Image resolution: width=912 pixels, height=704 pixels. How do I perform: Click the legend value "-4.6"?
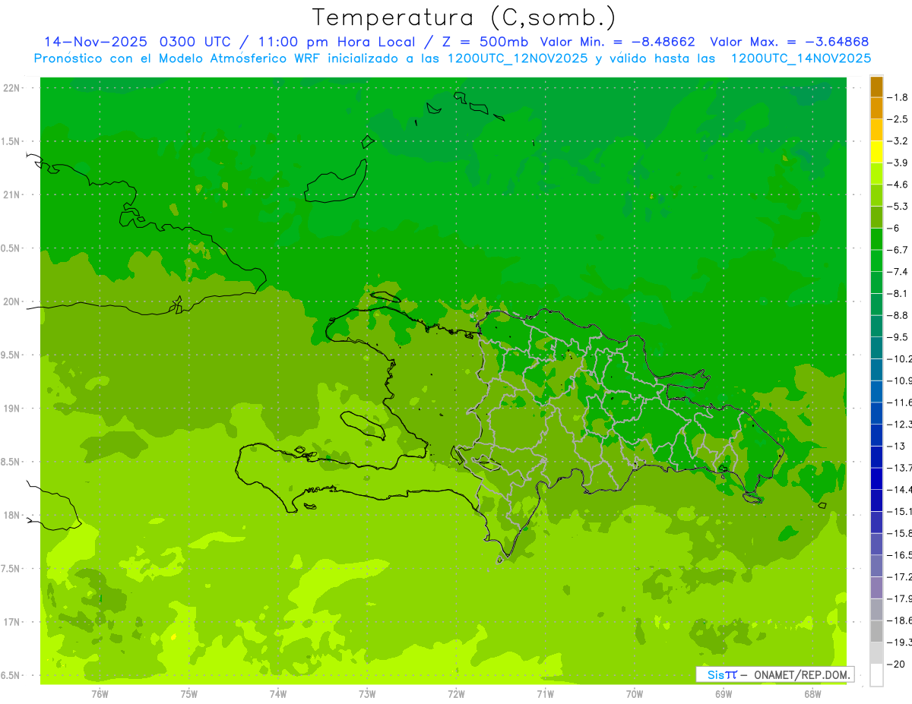pyautogui.click(x=898, y=185)
